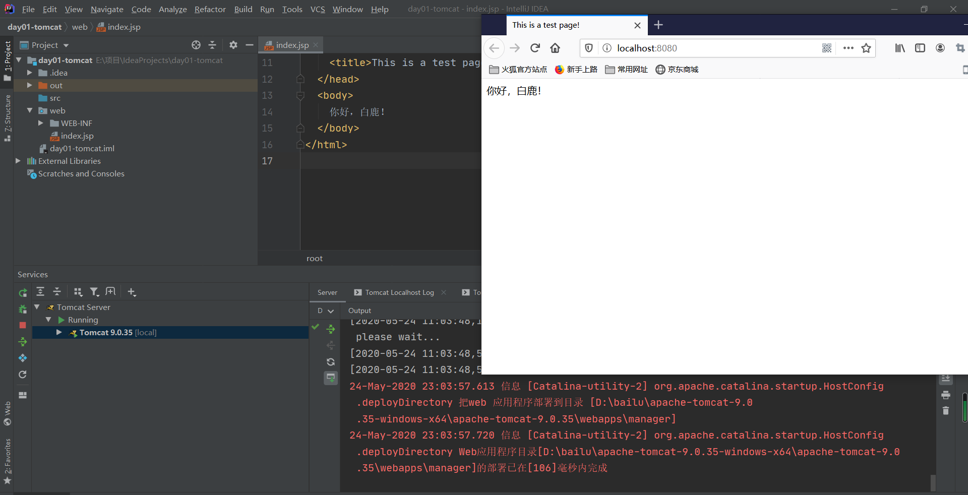Image resolution: width=968 pixels, height=495 pixels.
Task: Open Project panel settings gear
Action: coord(233,45)
